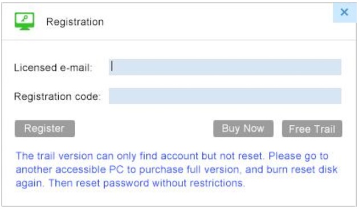Focus the Licensed e-mail input field
The height and width of the screenshot is (209, 359).
click(x=225, y=67)
